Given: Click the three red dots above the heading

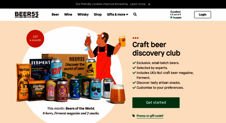Looking at the screenshot, I should [136, 38].
